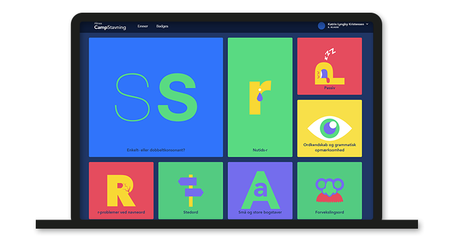This screenshot has height=242, width=455.
Task: Click the 'Nutids-r' tile label
Action: tap(260, 149)
